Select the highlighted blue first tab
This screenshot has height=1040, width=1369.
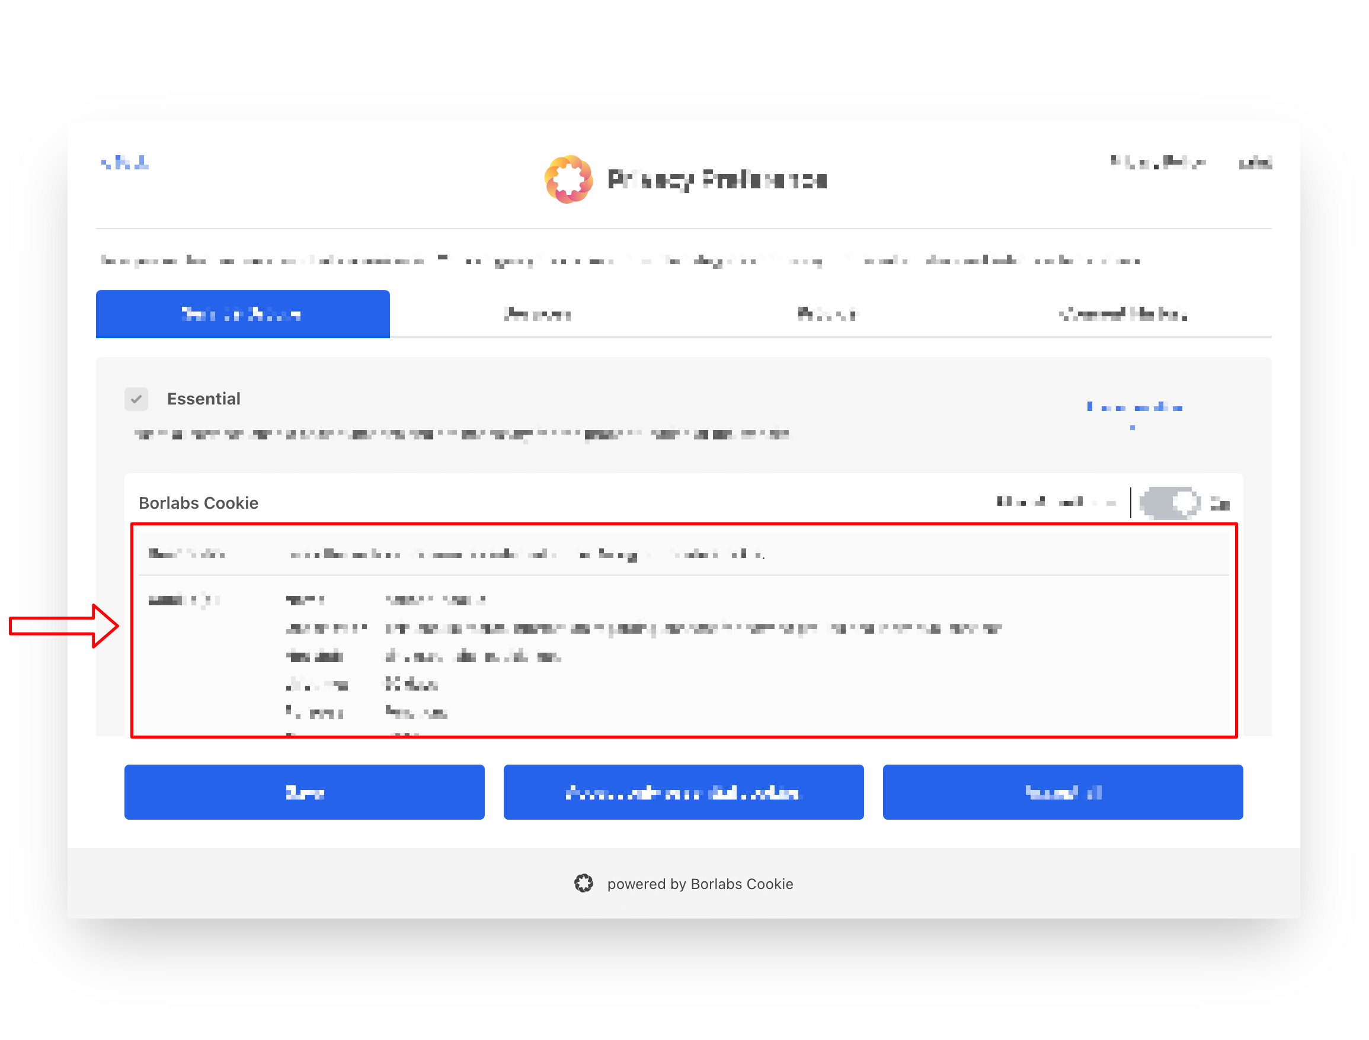click(242, 314)
